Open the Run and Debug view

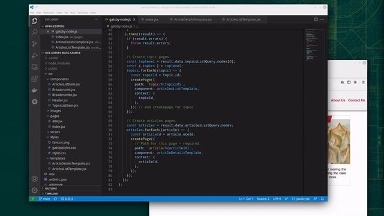point(35,56)
